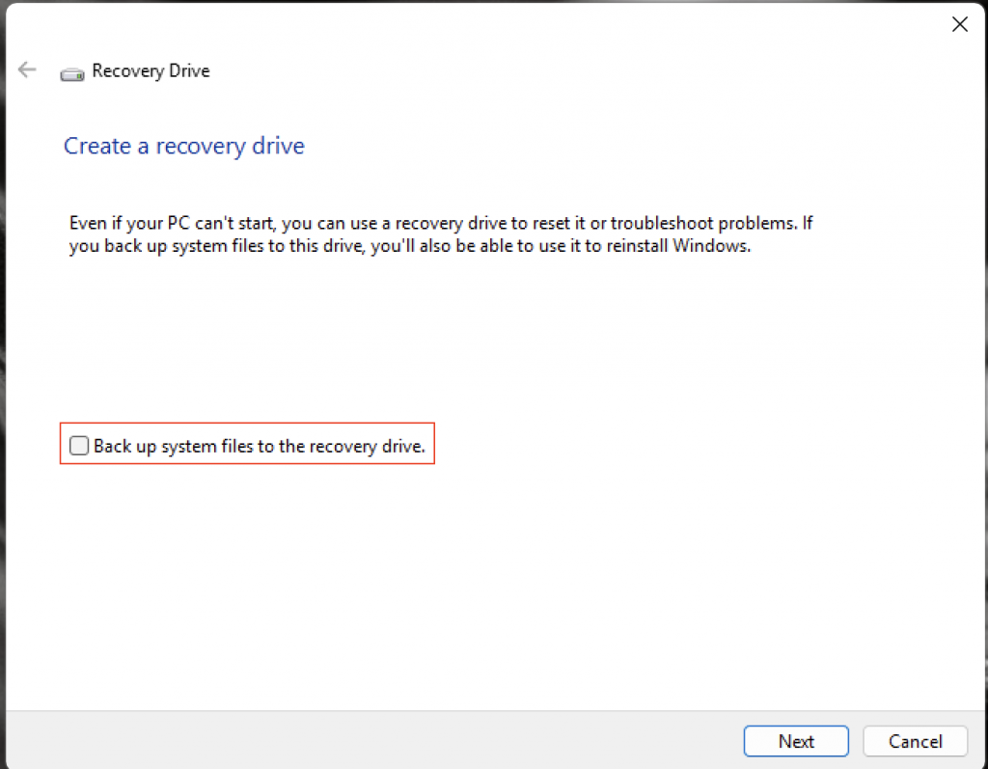The height and width of the screenshot is (769, 988).
Task: Click the 'Recovery Drive' title text
Action: click(x=151, y=70)
